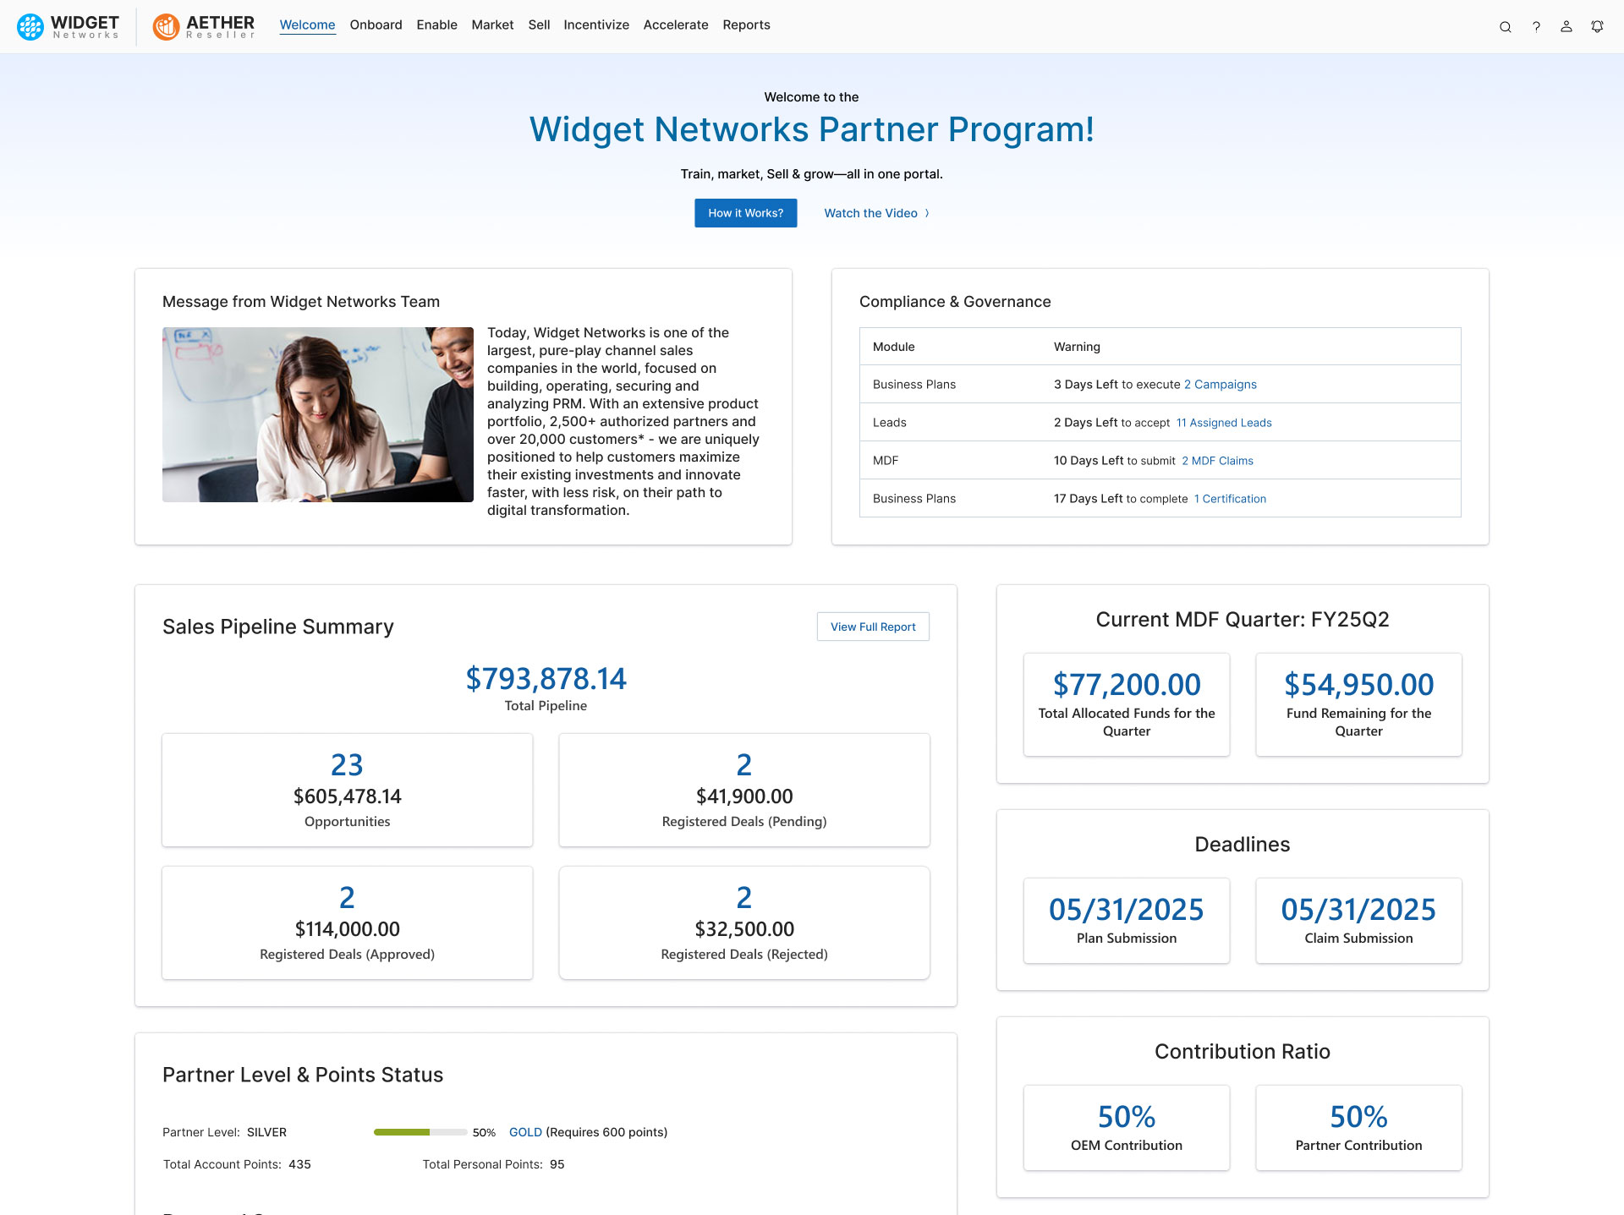Open Watch the Video link
This screenshot has height=1215, width=1624.
click(870, 213)
